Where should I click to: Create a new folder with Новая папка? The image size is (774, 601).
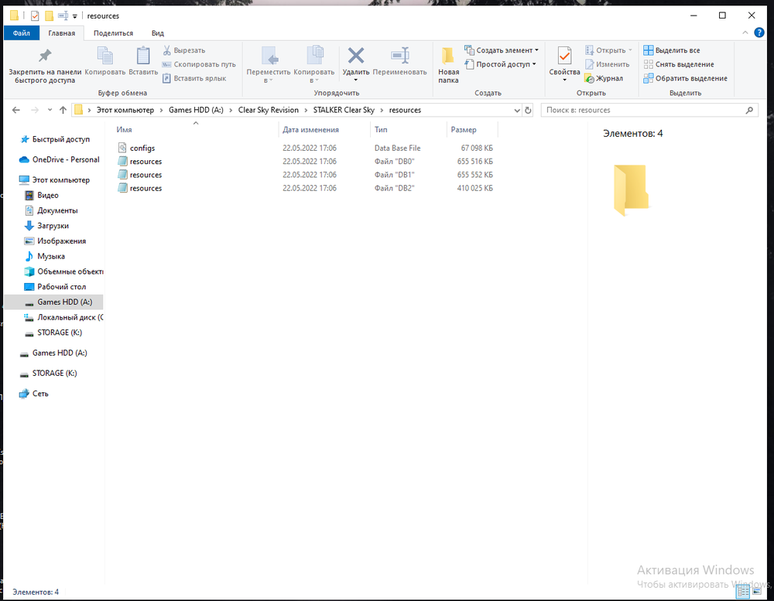pyautogui.click(x=448, y=65)
